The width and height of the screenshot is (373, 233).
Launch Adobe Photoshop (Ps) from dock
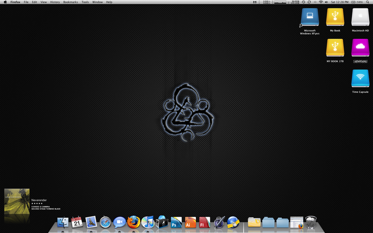[176, 222]
